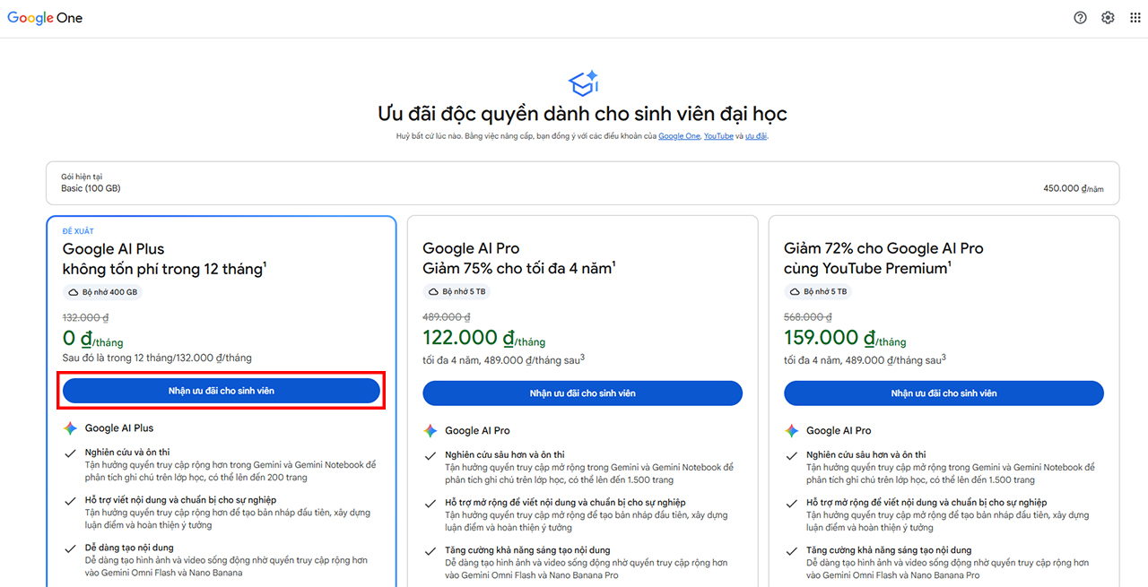Click the sparkle icon in the 159.000 ₫ card
The width and height of the screenshot is (1148, 587).
pos(792,431)
